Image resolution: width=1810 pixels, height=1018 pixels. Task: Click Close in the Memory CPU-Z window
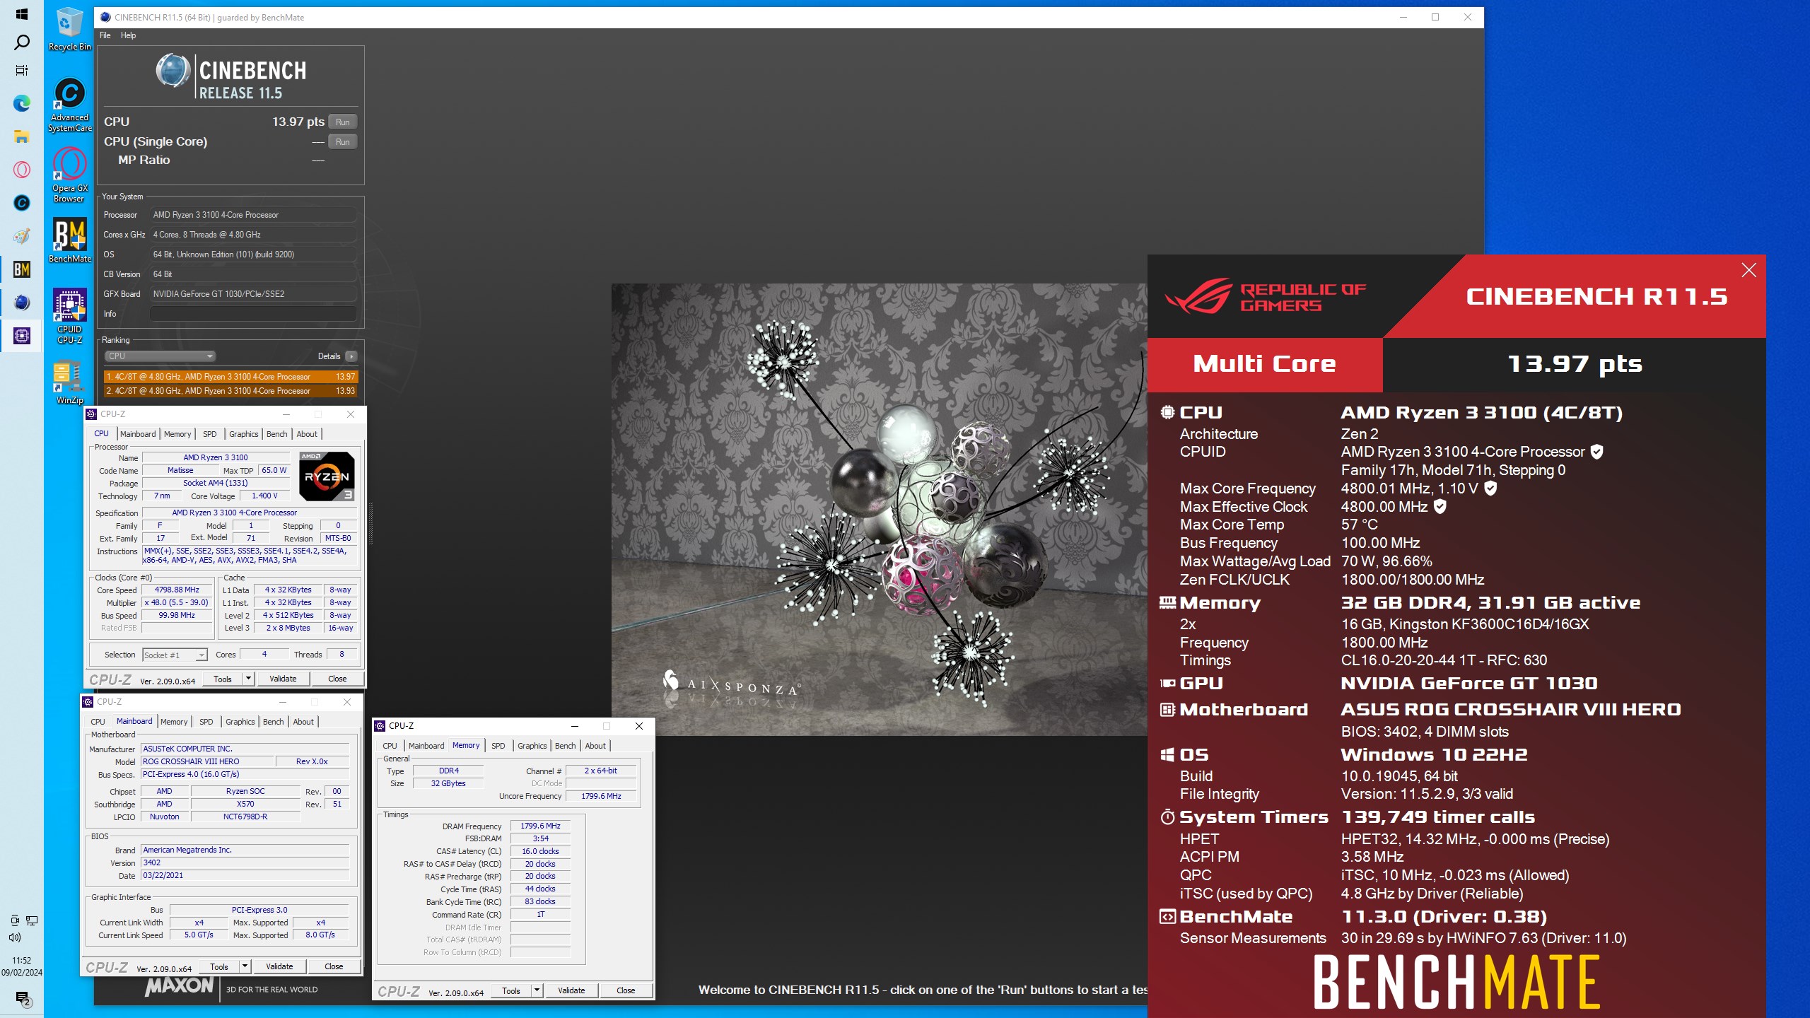(626, 990)
